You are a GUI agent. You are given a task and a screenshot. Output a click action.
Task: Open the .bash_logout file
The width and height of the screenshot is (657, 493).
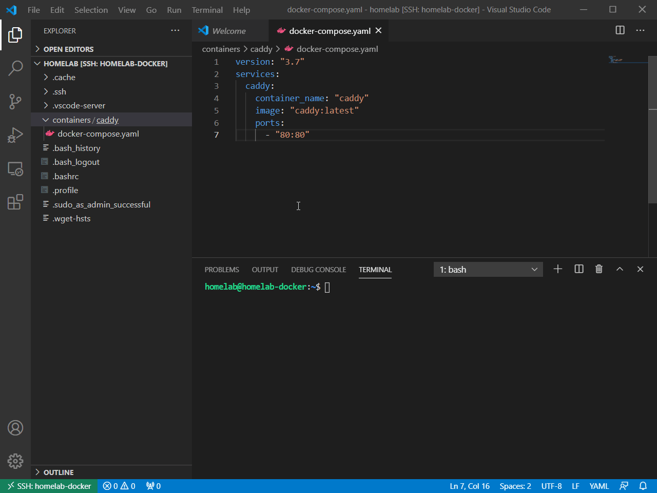click(x=111, y=162)
